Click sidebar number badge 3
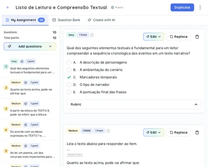The width and height of the screenshot is (208, 167). click(6, 109)
